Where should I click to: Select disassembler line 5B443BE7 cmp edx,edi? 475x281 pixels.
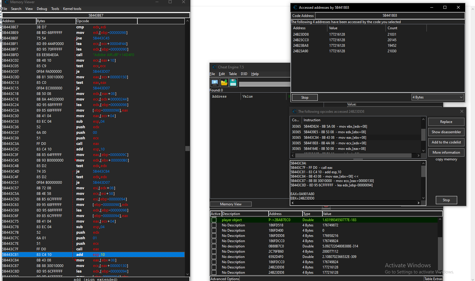pos(93,27)
